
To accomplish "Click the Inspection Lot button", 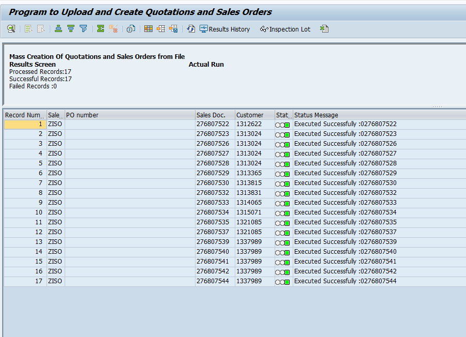I will (285, 29).
